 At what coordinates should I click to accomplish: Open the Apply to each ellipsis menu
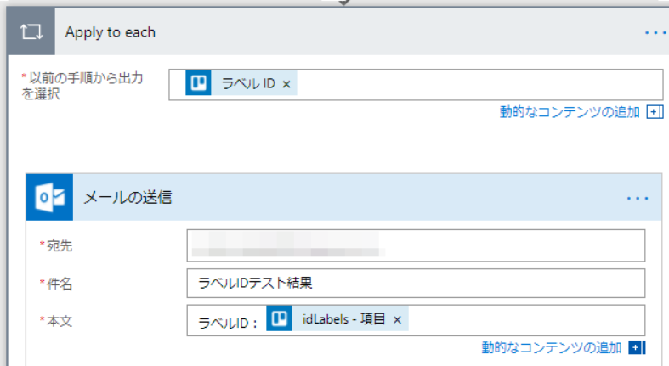[655, 33]
